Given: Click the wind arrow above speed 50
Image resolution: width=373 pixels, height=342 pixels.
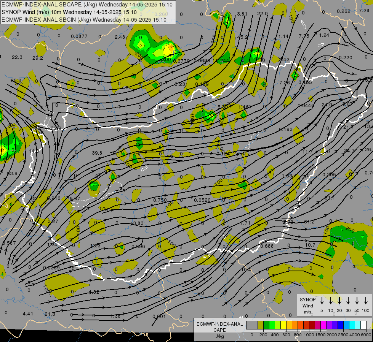Looking at the screenshot, I should coord(357,301).
